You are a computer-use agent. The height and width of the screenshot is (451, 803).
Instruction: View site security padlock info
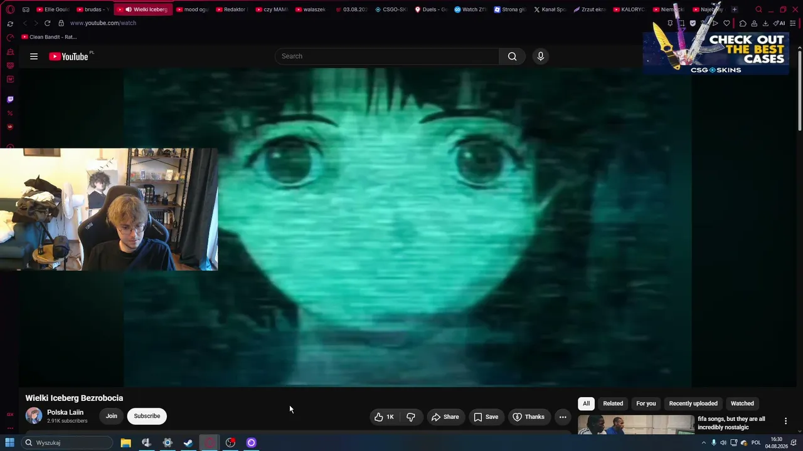click(x=61, y=23)
